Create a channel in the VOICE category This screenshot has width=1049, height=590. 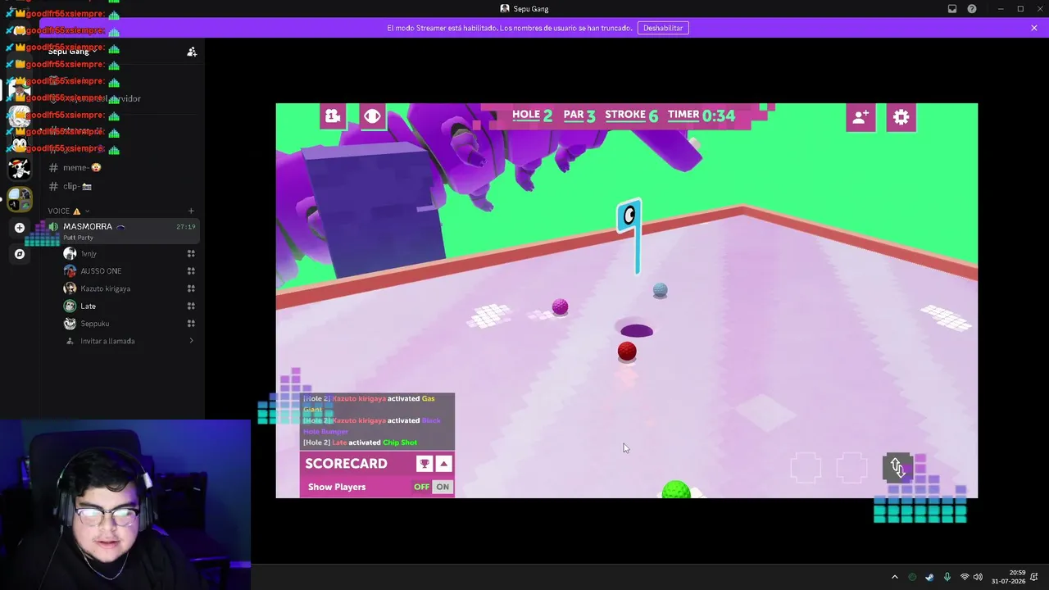(191, 211)
